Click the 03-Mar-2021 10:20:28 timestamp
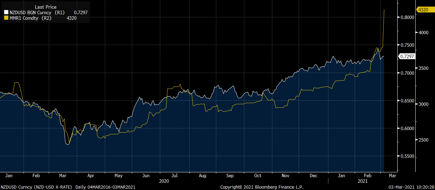 click(411, 187)
